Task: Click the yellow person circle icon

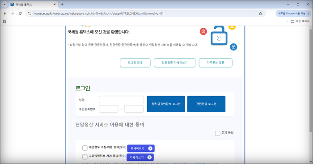Action: pos(232,27)
